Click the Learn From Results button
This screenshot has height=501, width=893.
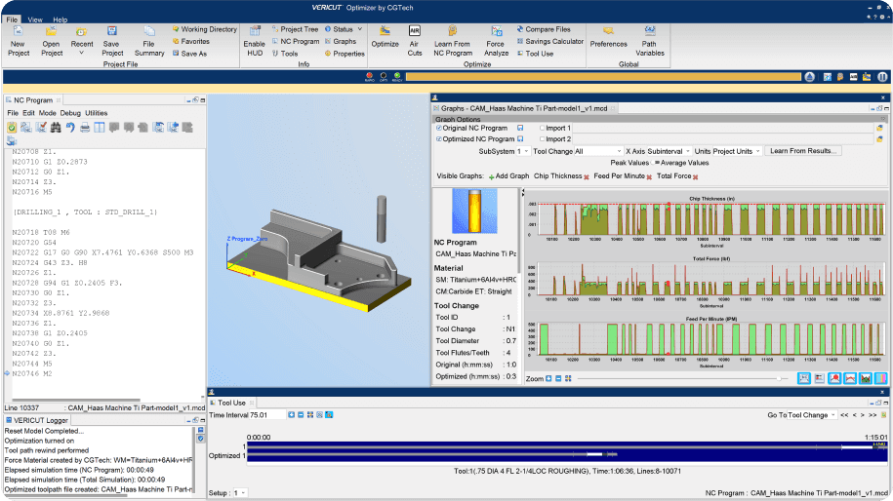(803, 151)
